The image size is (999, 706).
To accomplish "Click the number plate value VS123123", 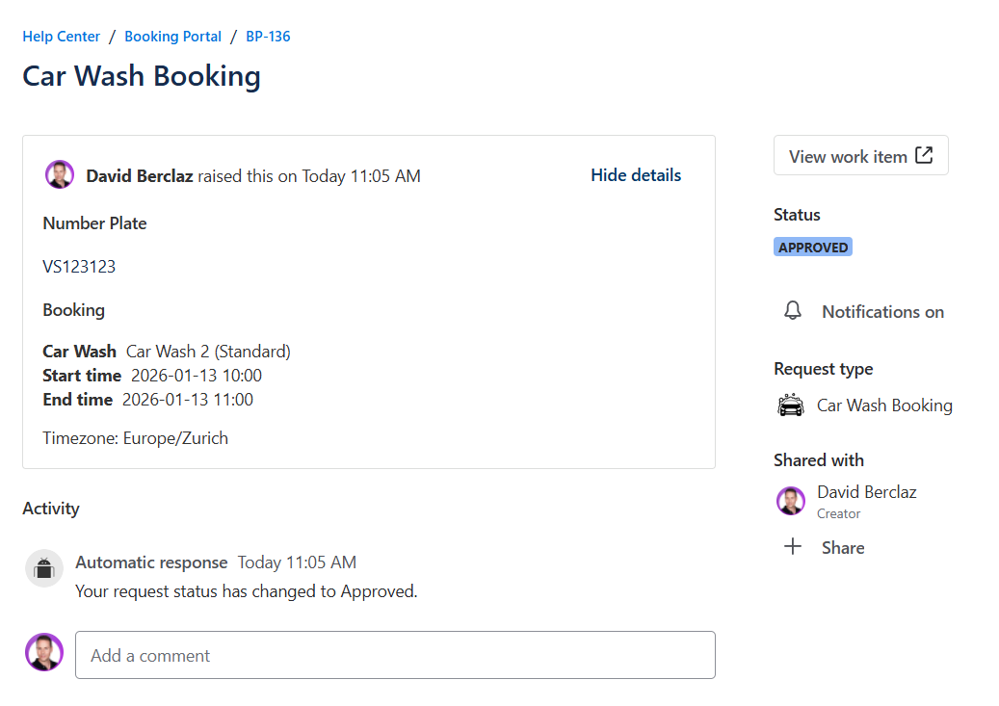I will coord(79,267).
